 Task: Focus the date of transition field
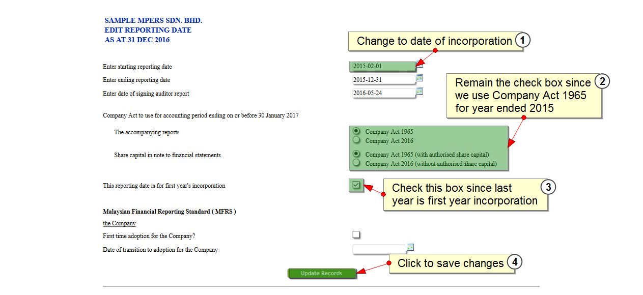379,249
